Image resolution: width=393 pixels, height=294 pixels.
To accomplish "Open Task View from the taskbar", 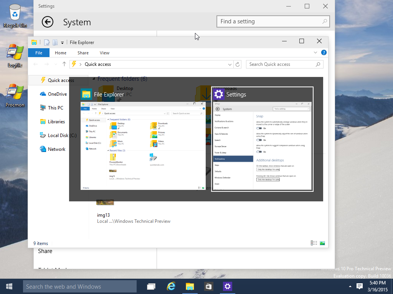I will (151, 286).
